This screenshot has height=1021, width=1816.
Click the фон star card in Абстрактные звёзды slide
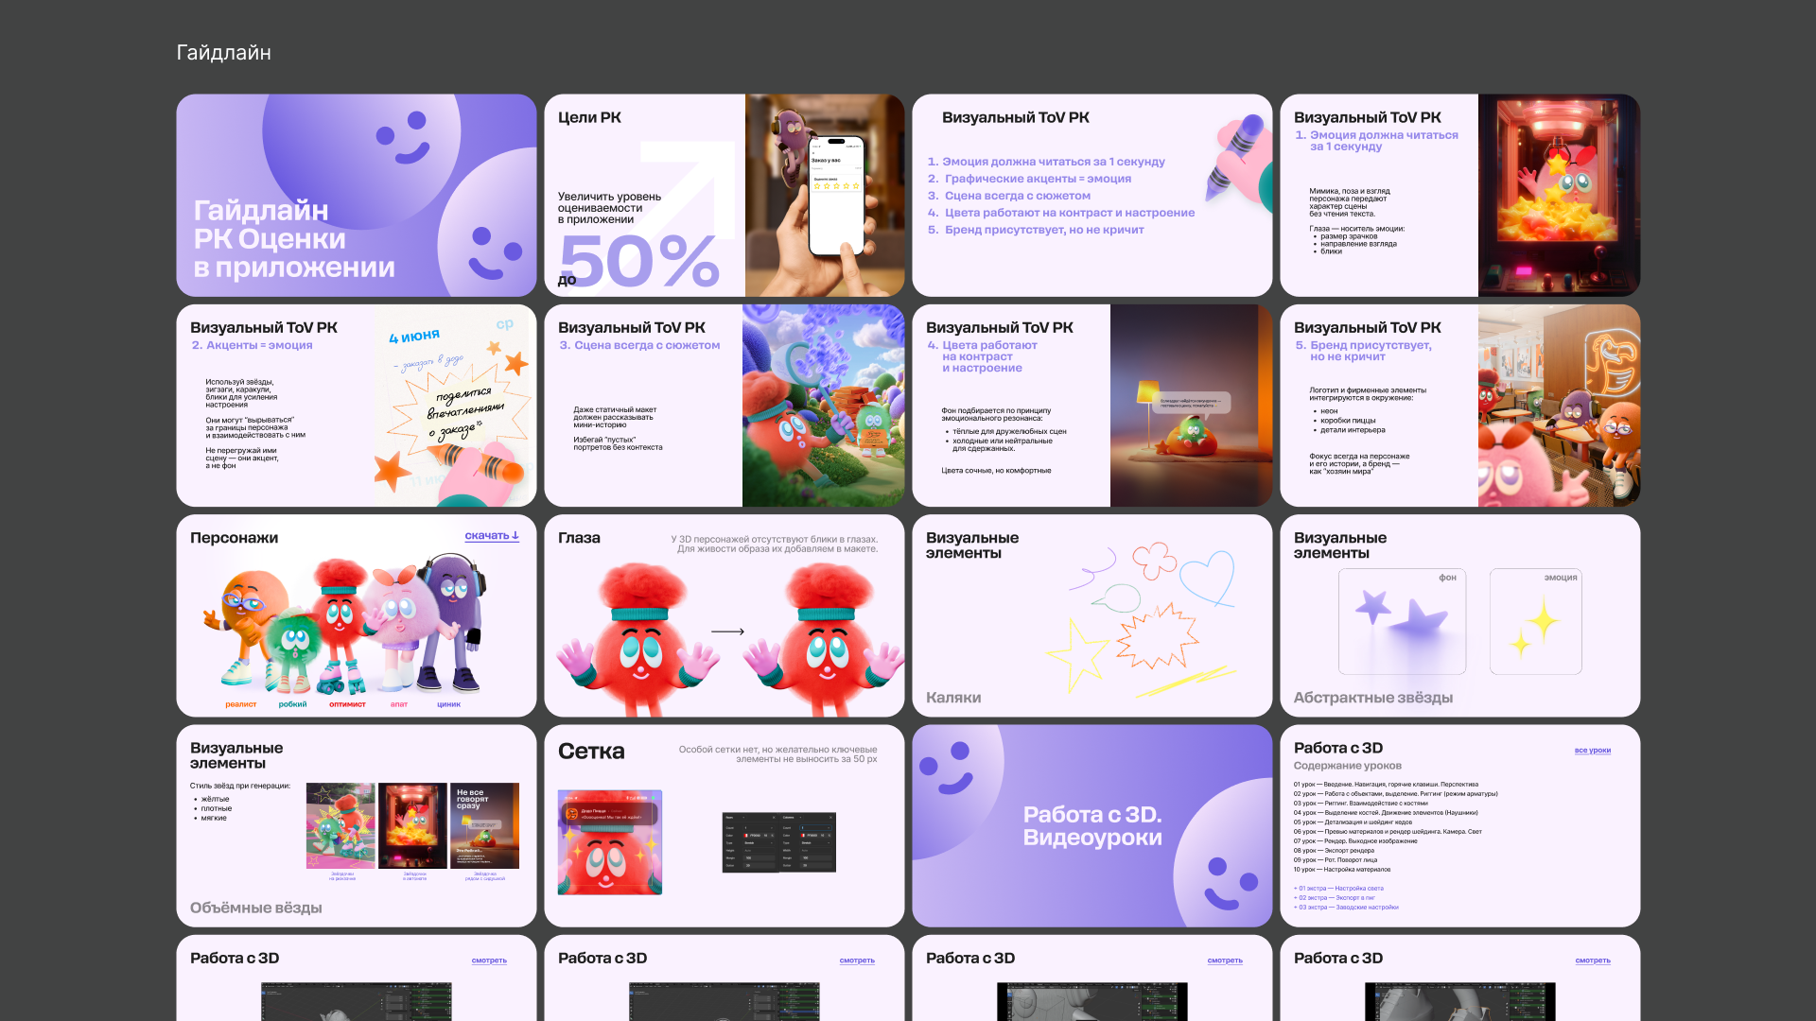click(1402, 621)
